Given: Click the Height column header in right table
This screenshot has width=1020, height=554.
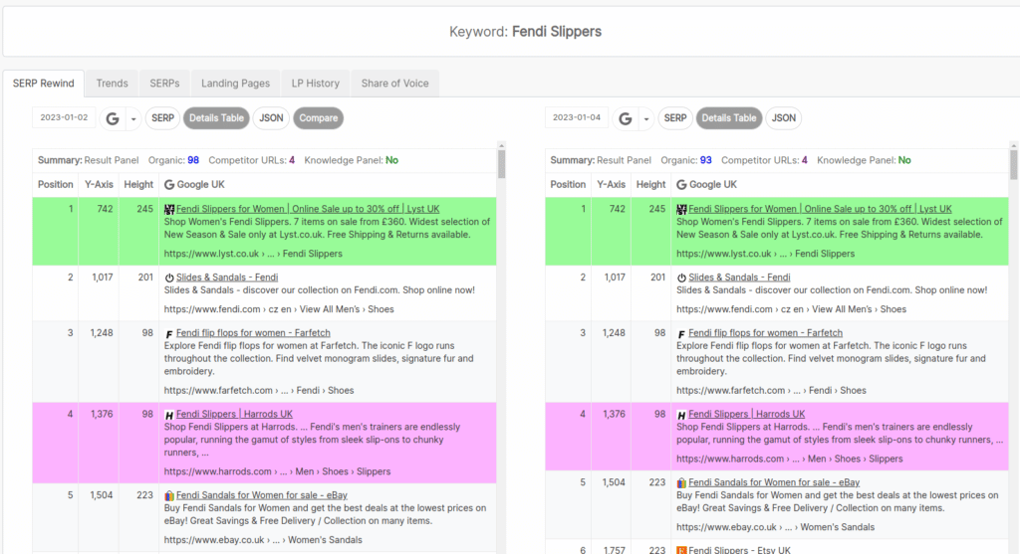Looking at the screenshot, I should click(x=651, y=184).
